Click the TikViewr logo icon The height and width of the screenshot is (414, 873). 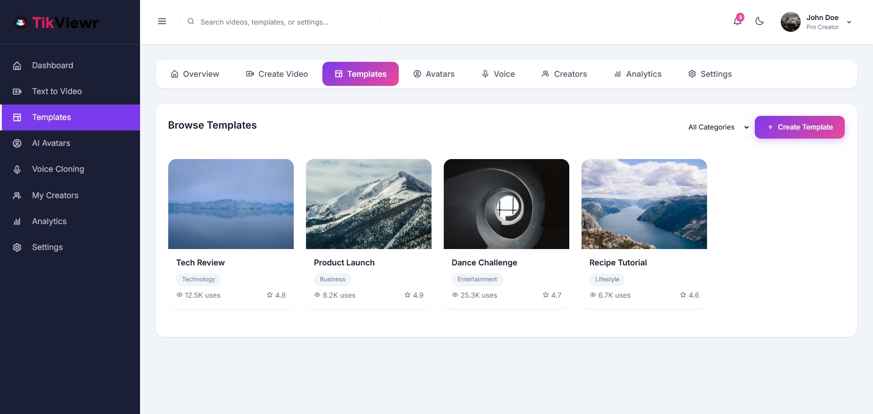[x=21, y=22]
